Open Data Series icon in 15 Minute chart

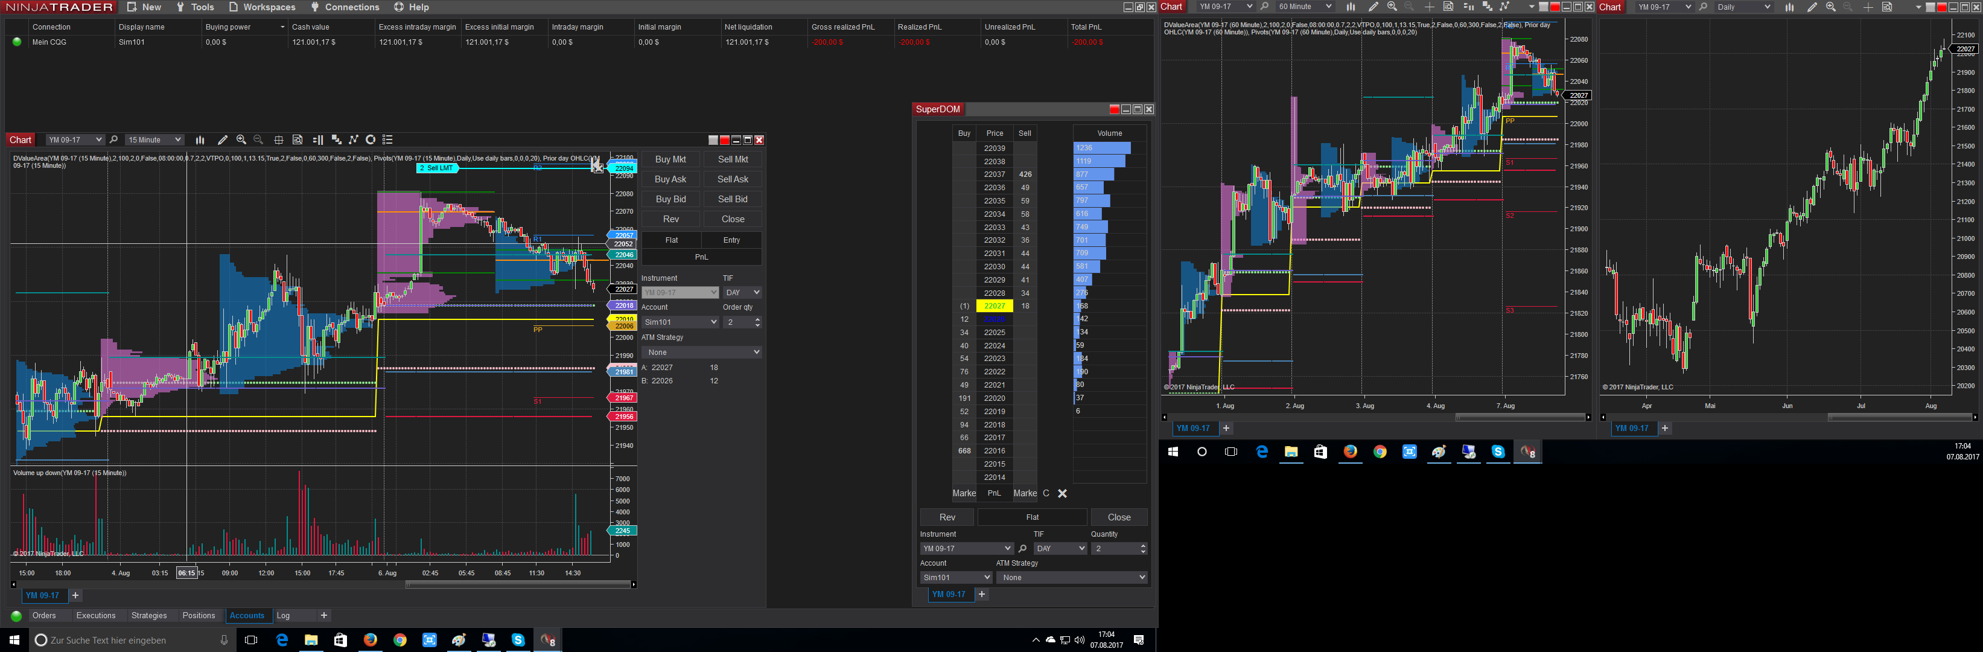[336, 140]
